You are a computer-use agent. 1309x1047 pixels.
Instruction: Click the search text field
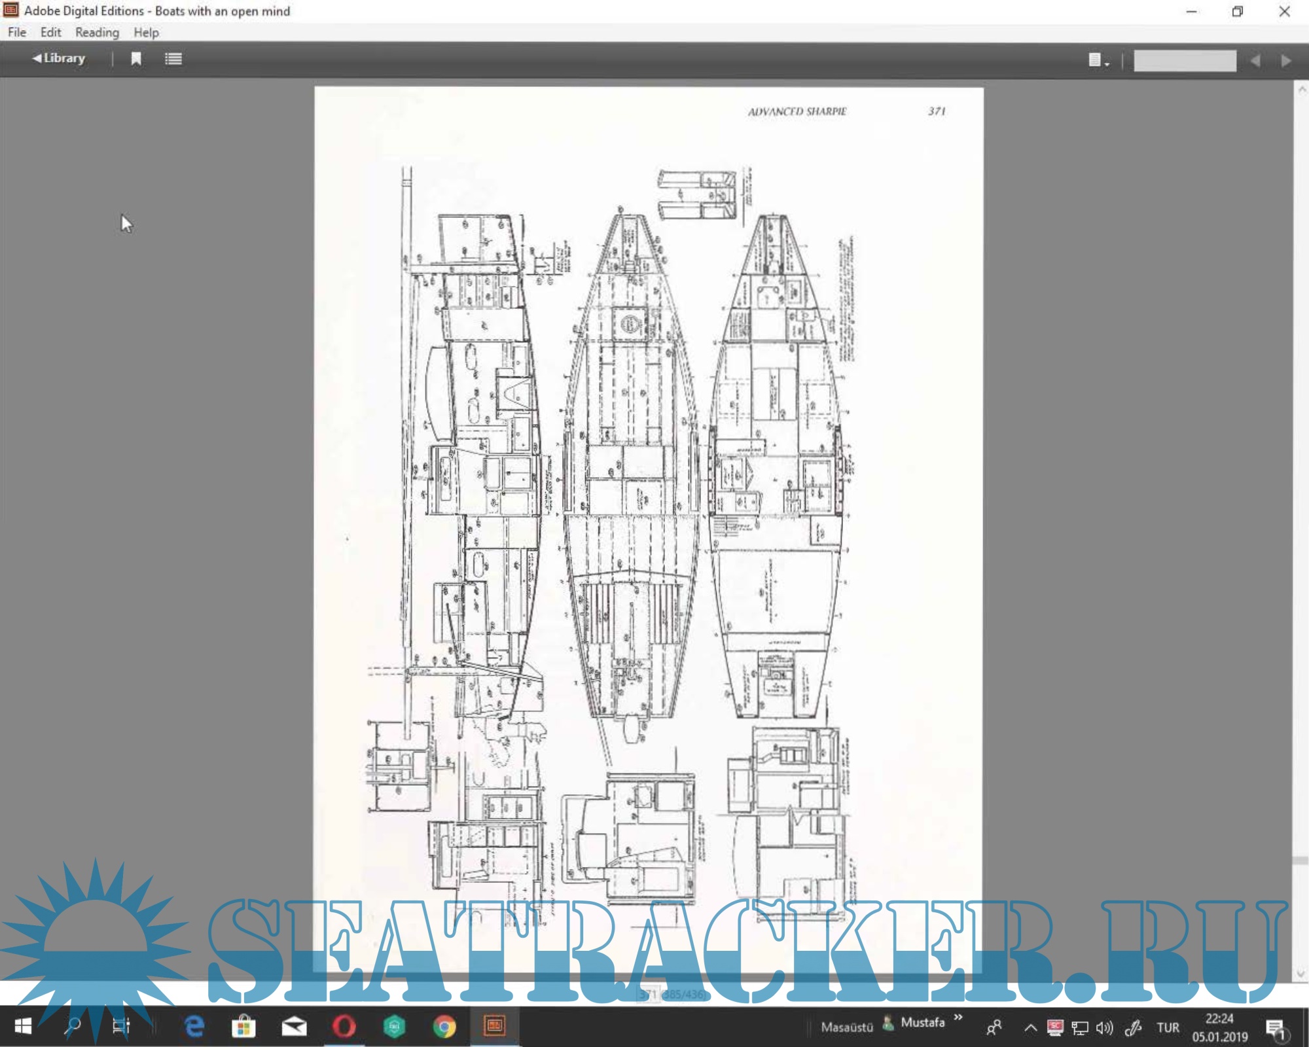click(x=1185, y=61)
